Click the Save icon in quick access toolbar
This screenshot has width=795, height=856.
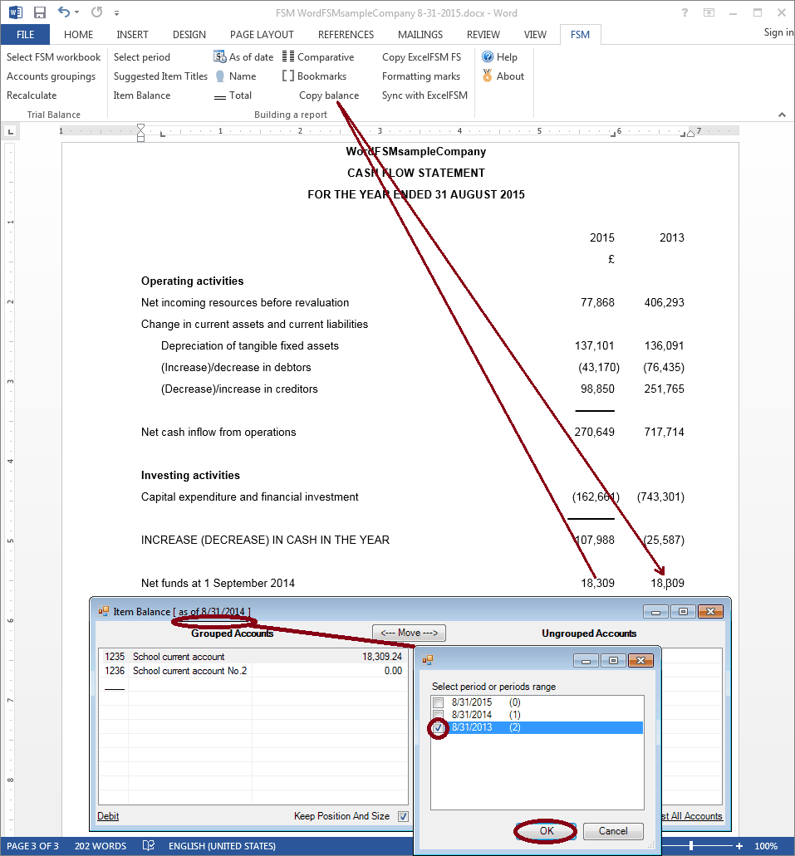(39, 12)
